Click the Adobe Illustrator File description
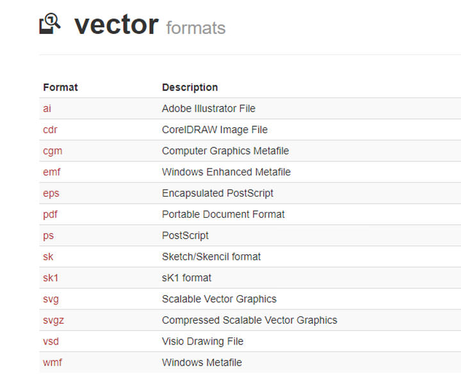This screenshot has width=461, height=392. [209, 108]
